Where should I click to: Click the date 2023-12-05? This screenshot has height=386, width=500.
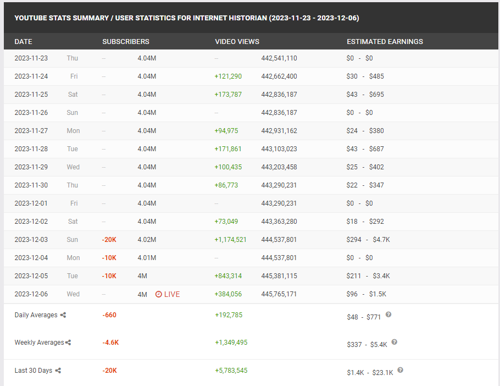[31, 276]
